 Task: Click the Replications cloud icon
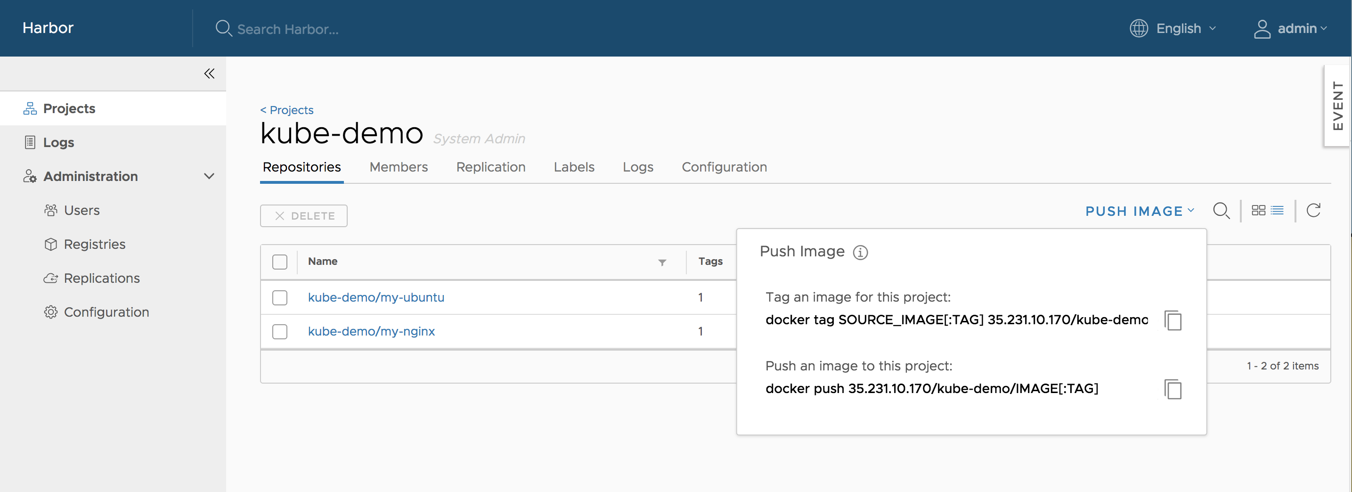[51, 279]
